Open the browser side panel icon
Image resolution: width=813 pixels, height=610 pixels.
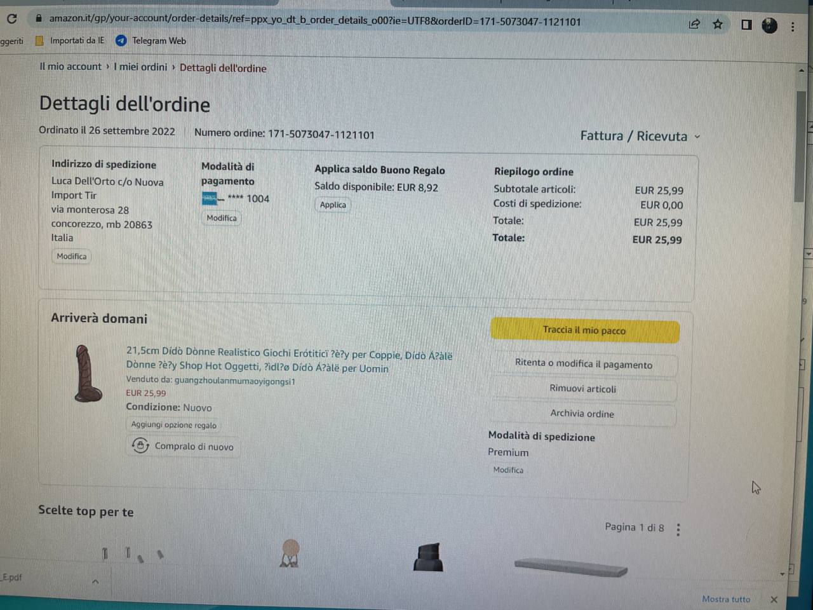746,25
